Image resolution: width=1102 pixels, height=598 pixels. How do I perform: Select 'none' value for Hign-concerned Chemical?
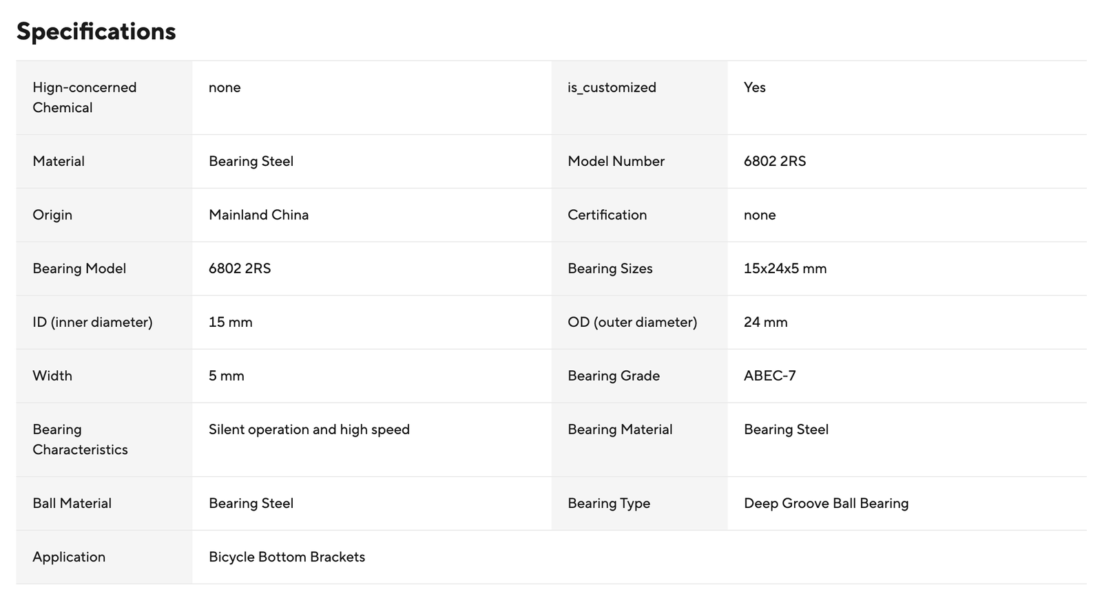(x=225, y=87)
